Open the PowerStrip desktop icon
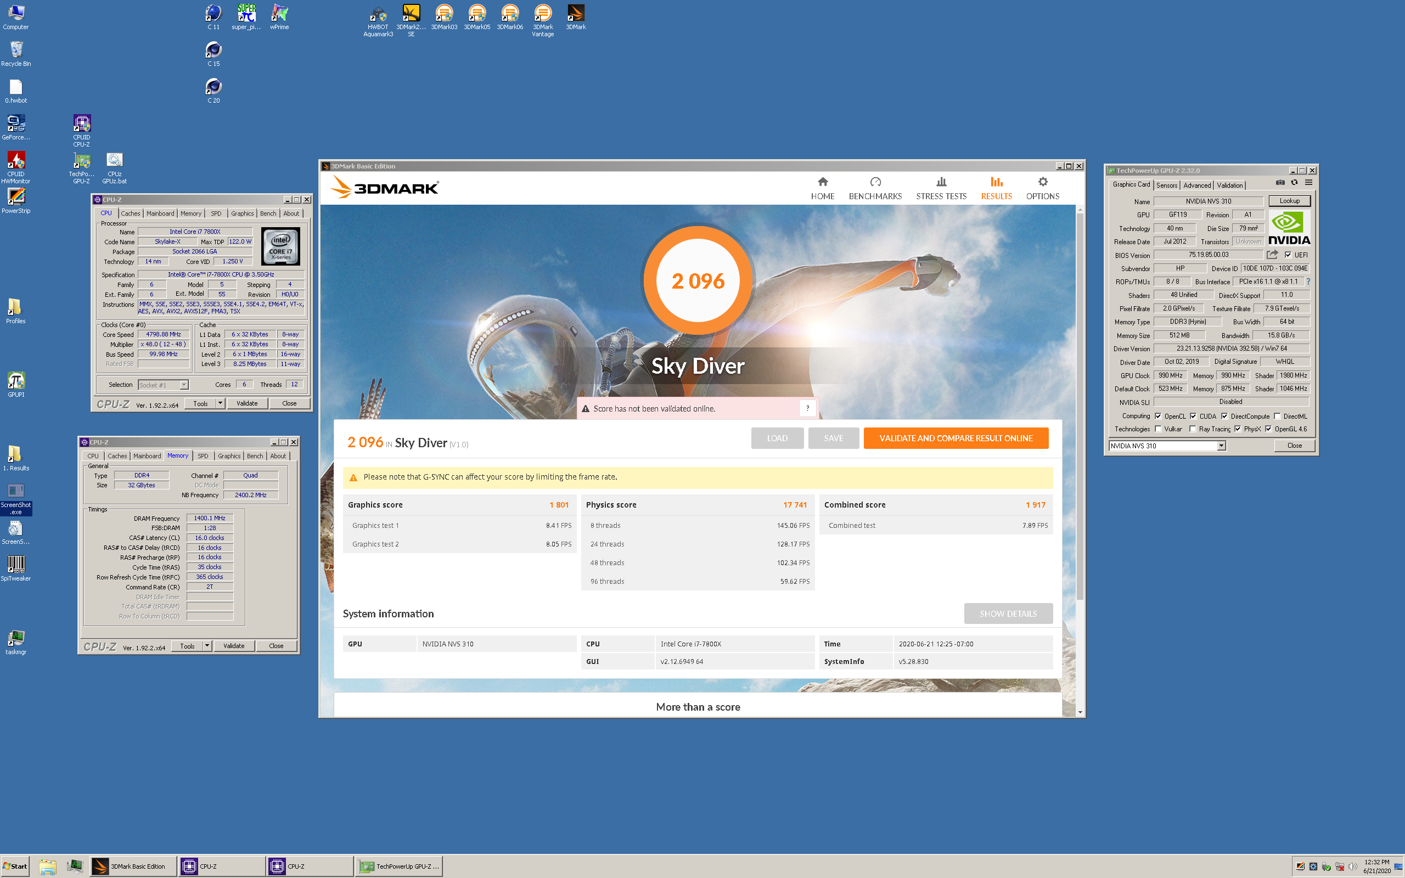Image resolution: width=1405 pixels, height=878 pixels. [x=16, y=201]
